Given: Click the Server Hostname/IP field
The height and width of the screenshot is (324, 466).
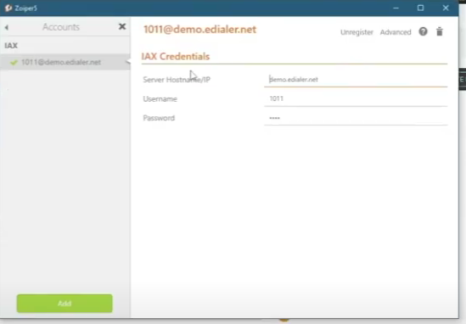Looking at the screenshot, I should click(x=356, y=80).
